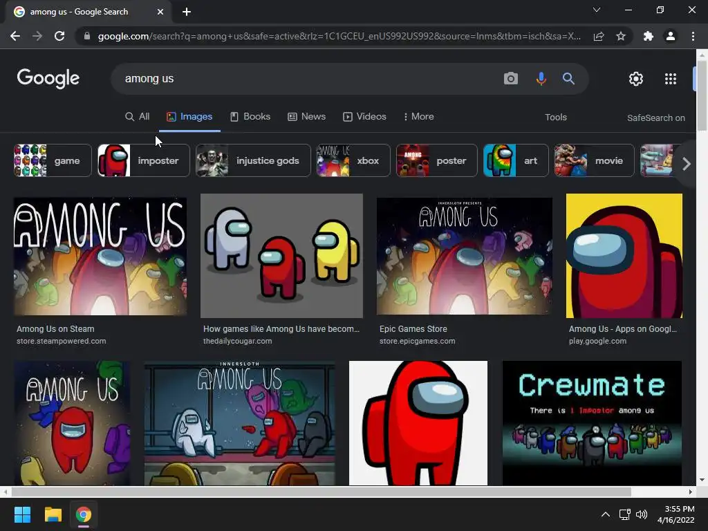Click the store.steampowered.com source link

click(x=62, y=342)
